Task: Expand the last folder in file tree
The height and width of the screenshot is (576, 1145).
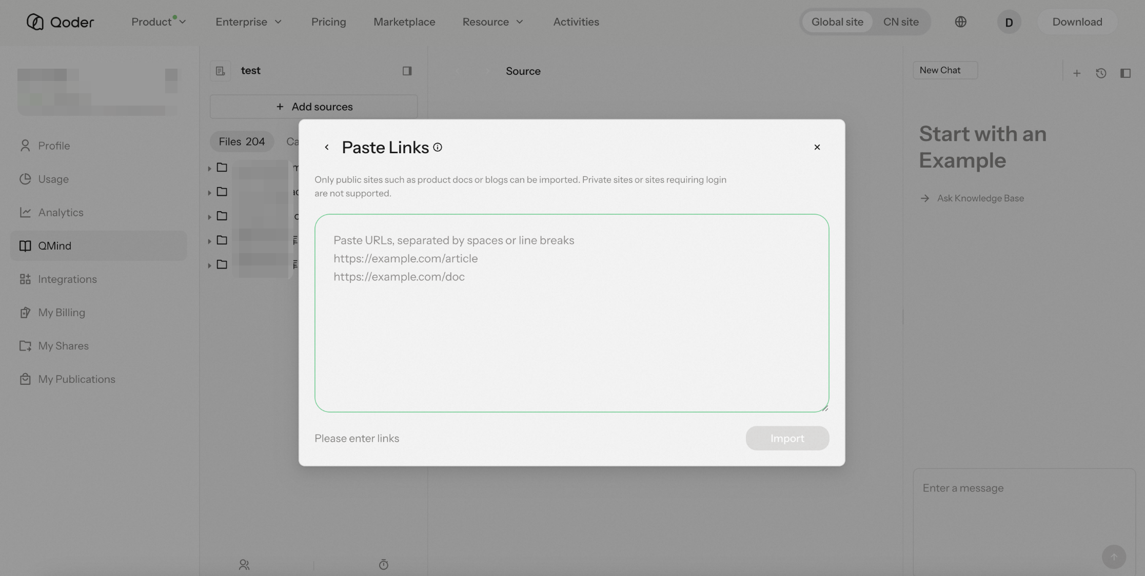Action: (x=209, y=265)
